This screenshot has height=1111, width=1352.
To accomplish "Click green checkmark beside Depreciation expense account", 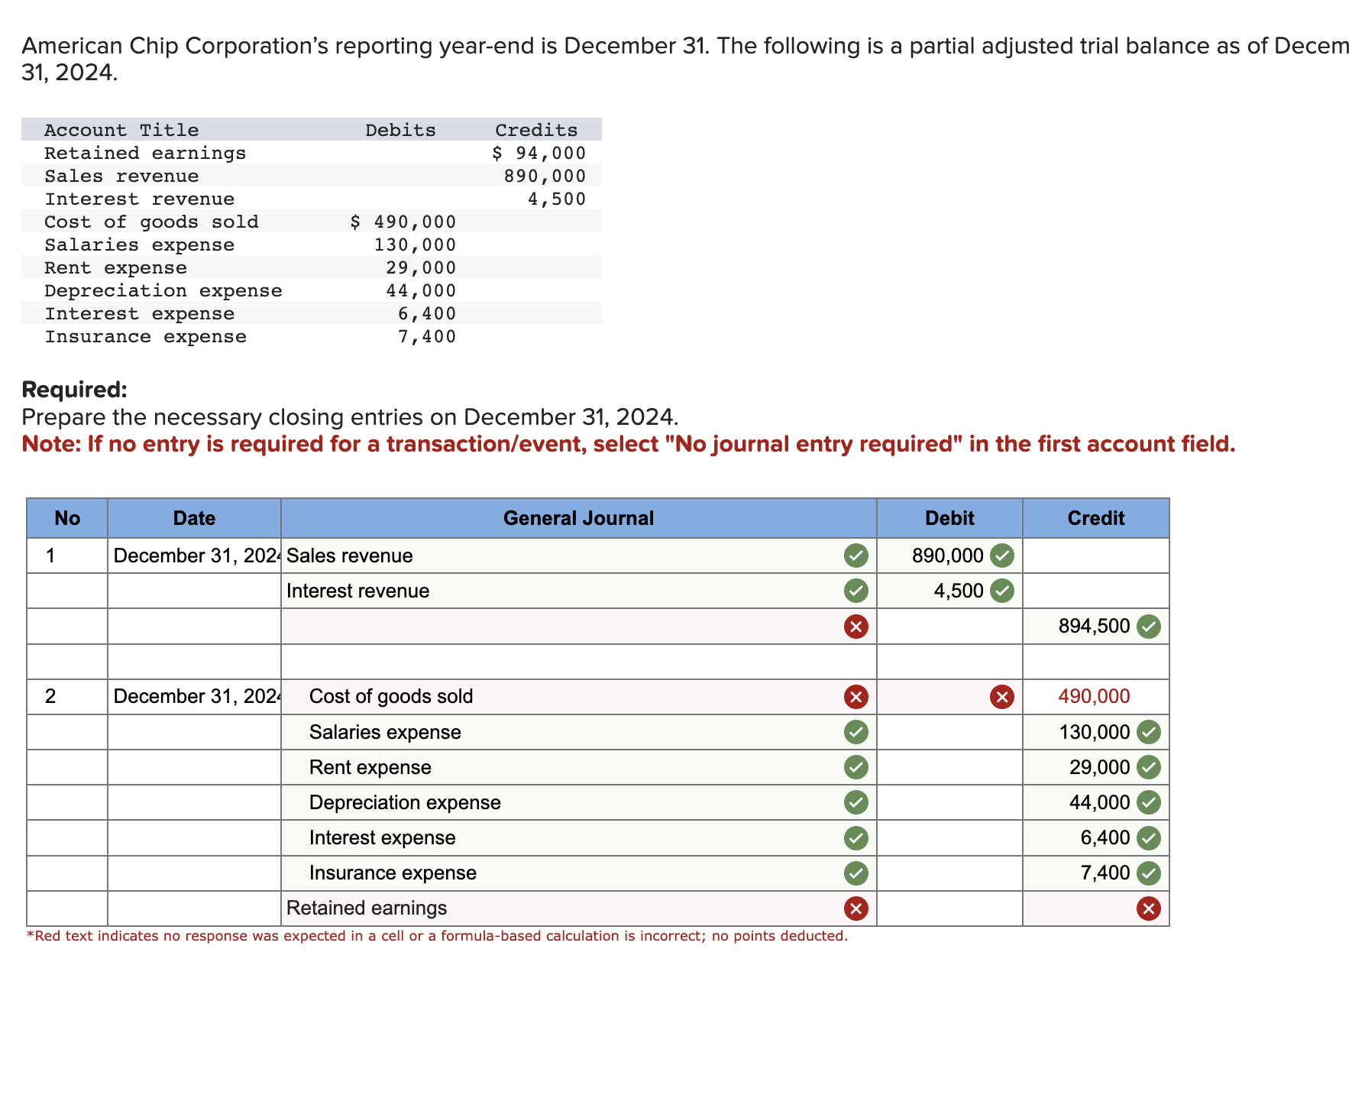I will [856, 802].
